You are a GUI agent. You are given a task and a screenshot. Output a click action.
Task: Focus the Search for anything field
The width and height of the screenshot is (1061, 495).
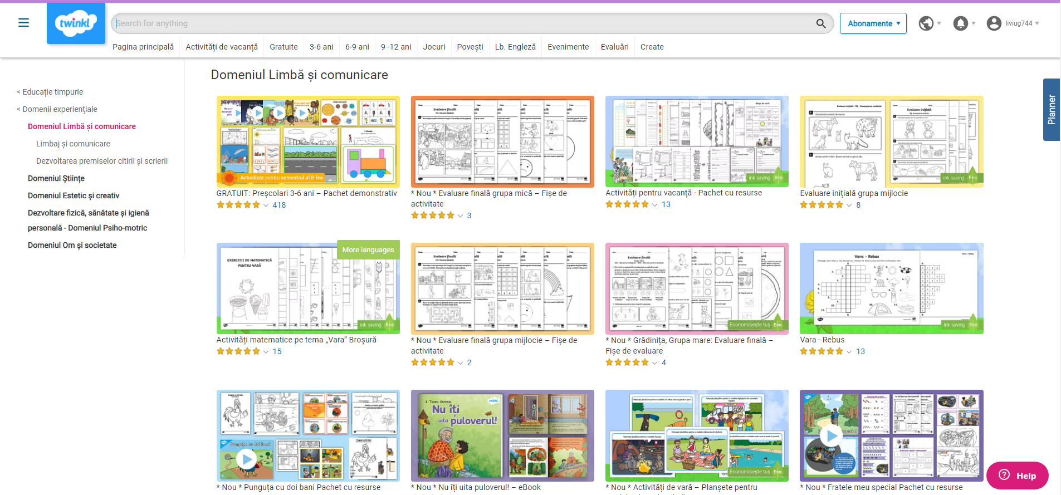pos(462,23)
